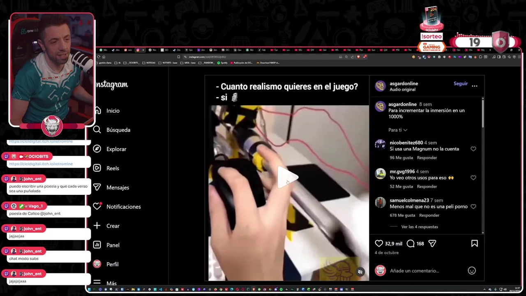Open asgardonline profile name in header

pos(404,83)
